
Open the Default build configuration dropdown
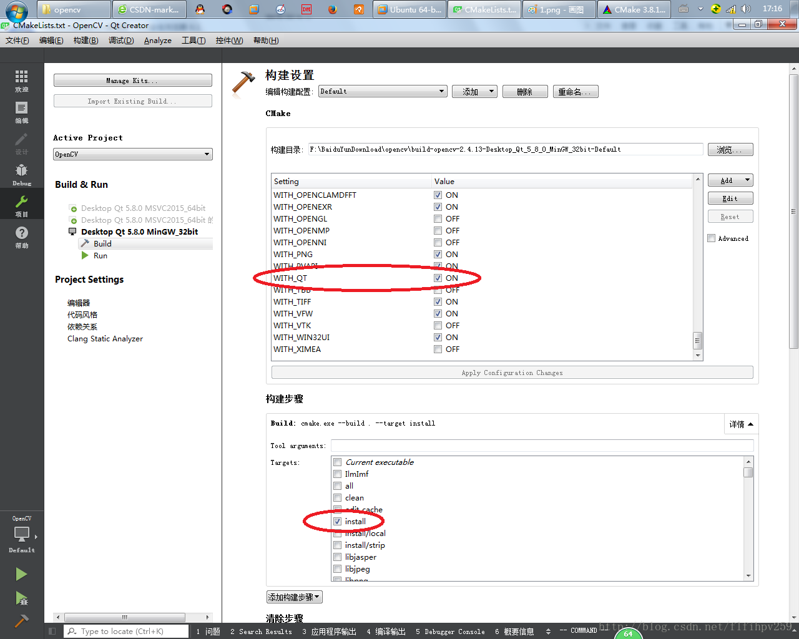(383, 92)
